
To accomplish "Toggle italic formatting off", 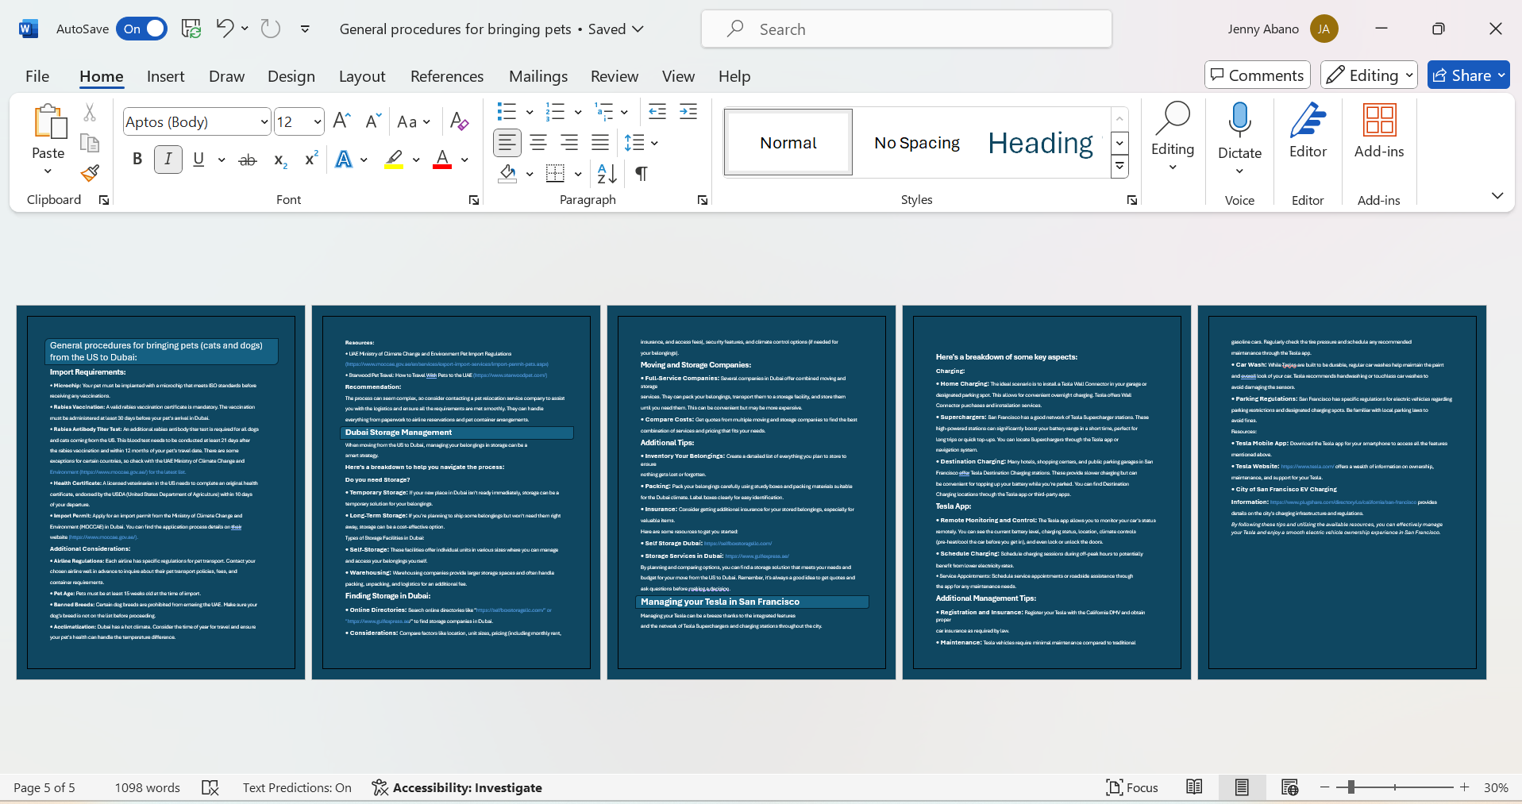I will pyautogui.click(x=168, y=160).
